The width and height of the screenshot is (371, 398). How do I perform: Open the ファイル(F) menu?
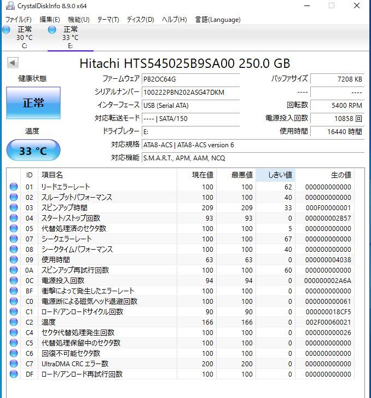click(x=18, y=20)
